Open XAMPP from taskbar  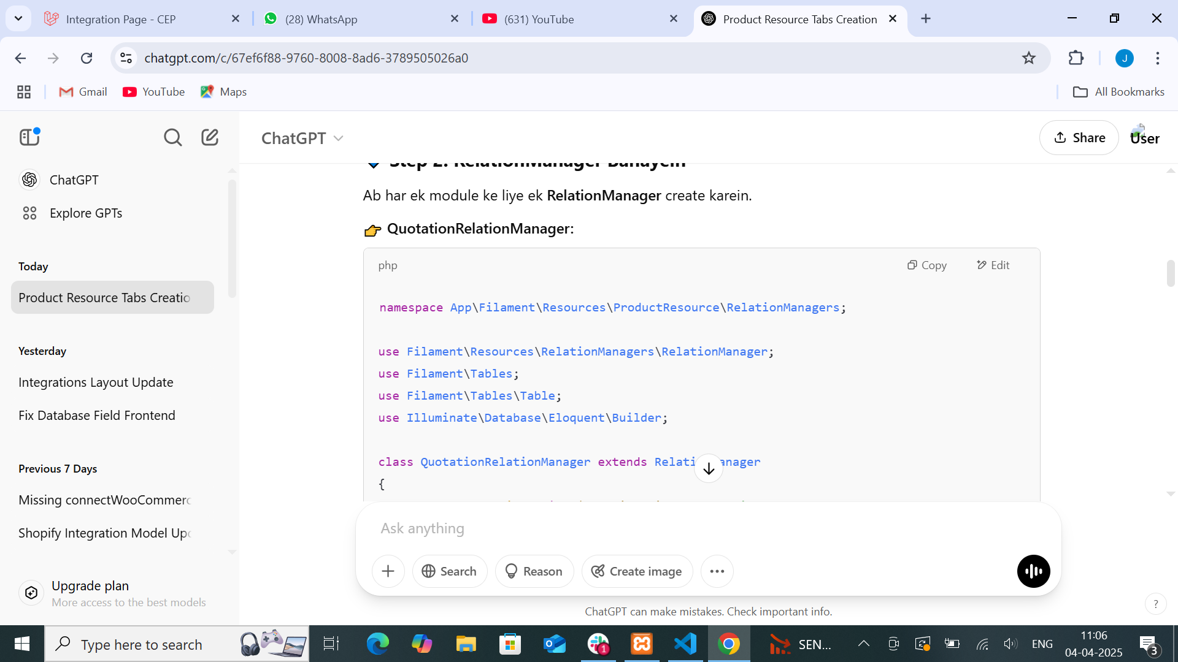coord(642,644)
